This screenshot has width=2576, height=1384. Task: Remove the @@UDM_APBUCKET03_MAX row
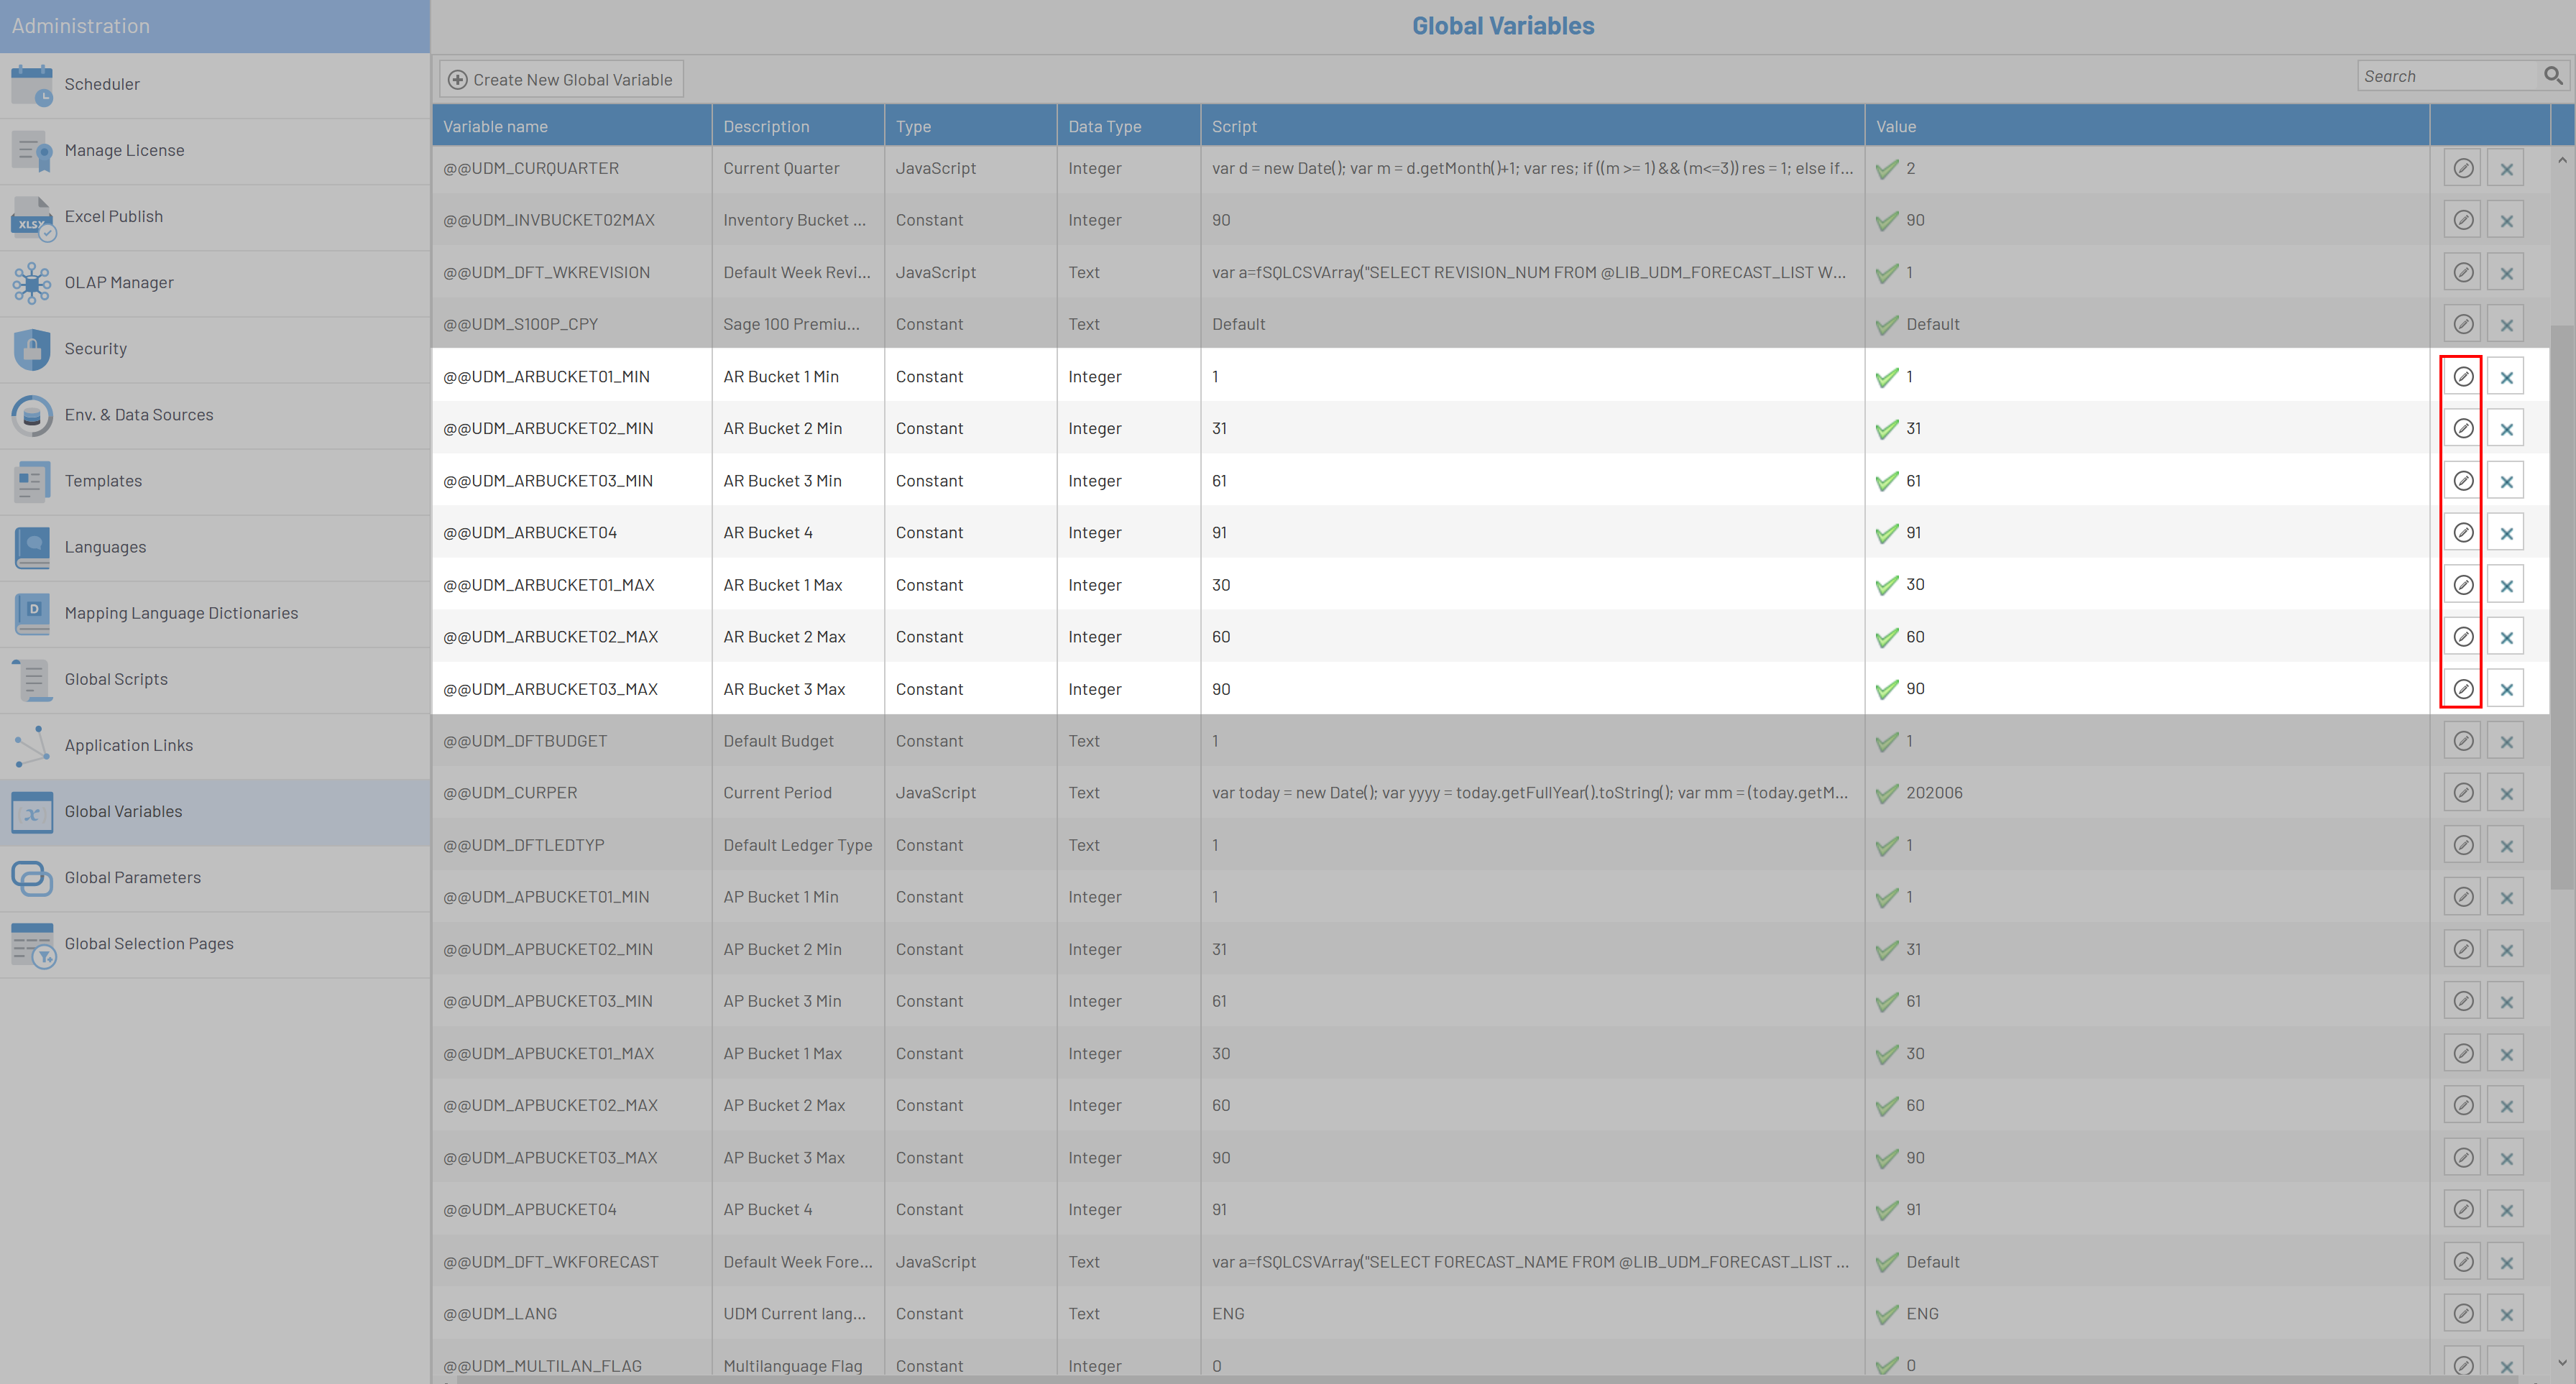point(2506,1158)
